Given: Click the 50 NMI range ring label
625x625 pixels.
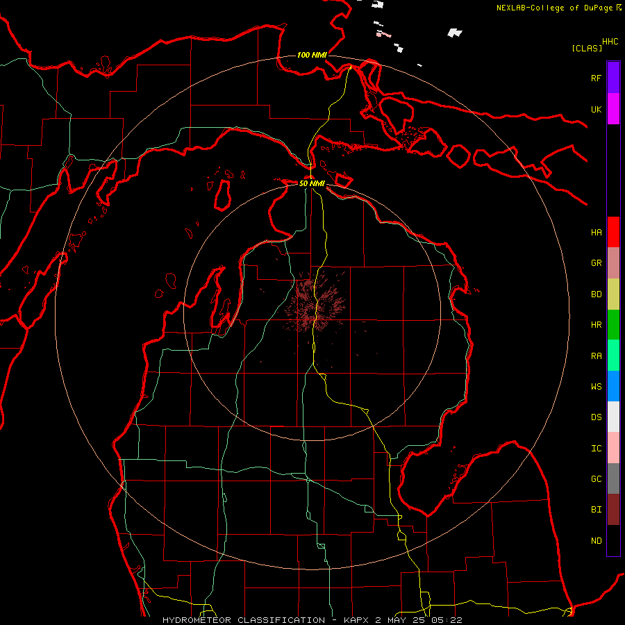Looking at the screenshot, I should pos(312,183).
